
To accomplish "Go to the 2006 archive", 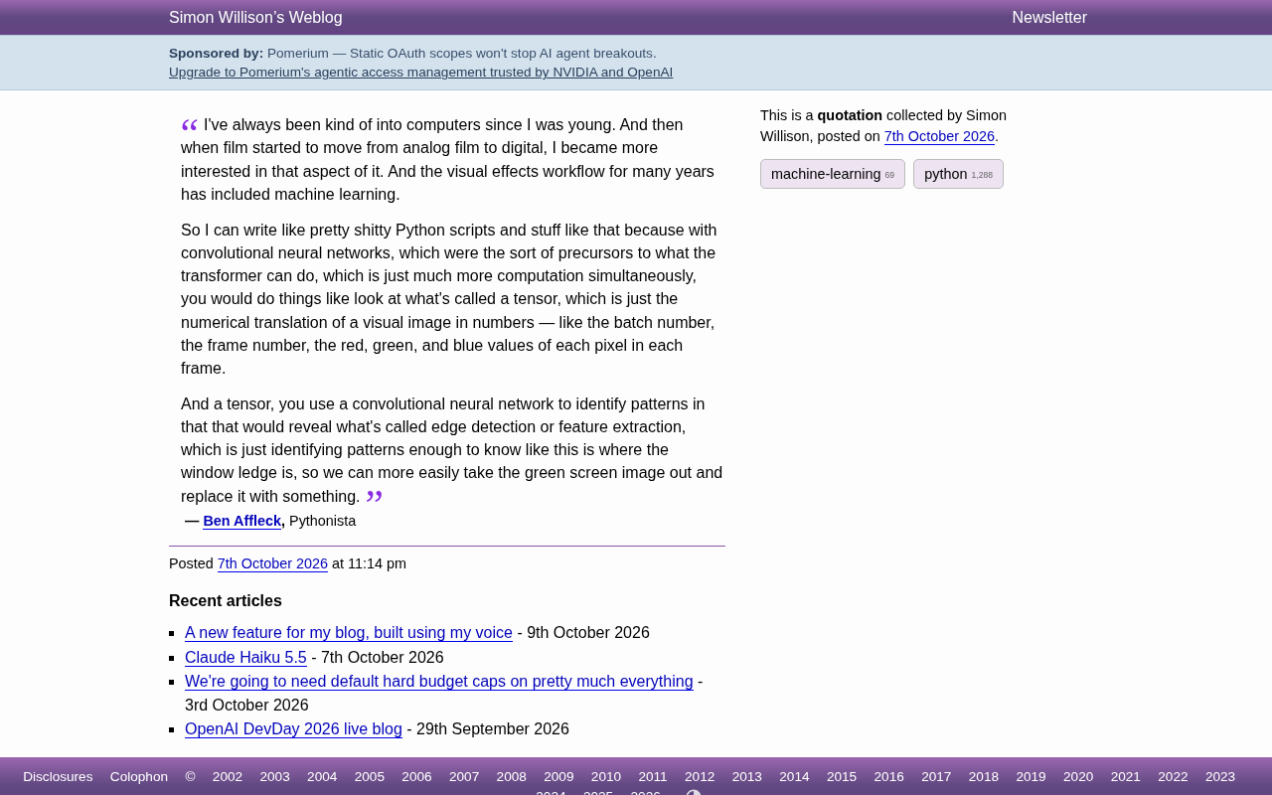I will point(416,776).
